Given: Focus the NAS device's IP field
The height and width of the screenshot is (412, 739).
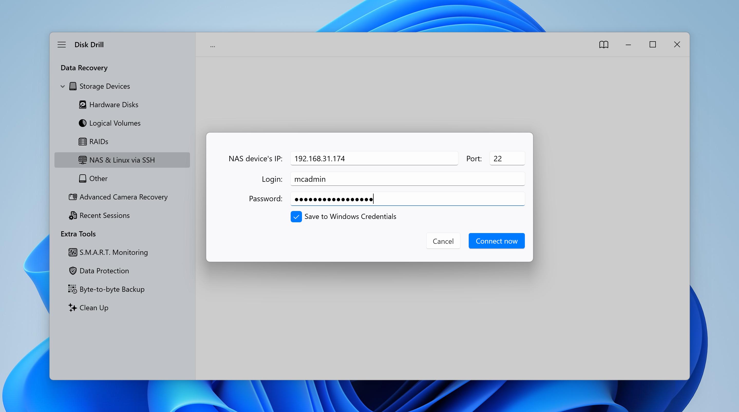Looking at the screenshot, I should tap(374, 158).
